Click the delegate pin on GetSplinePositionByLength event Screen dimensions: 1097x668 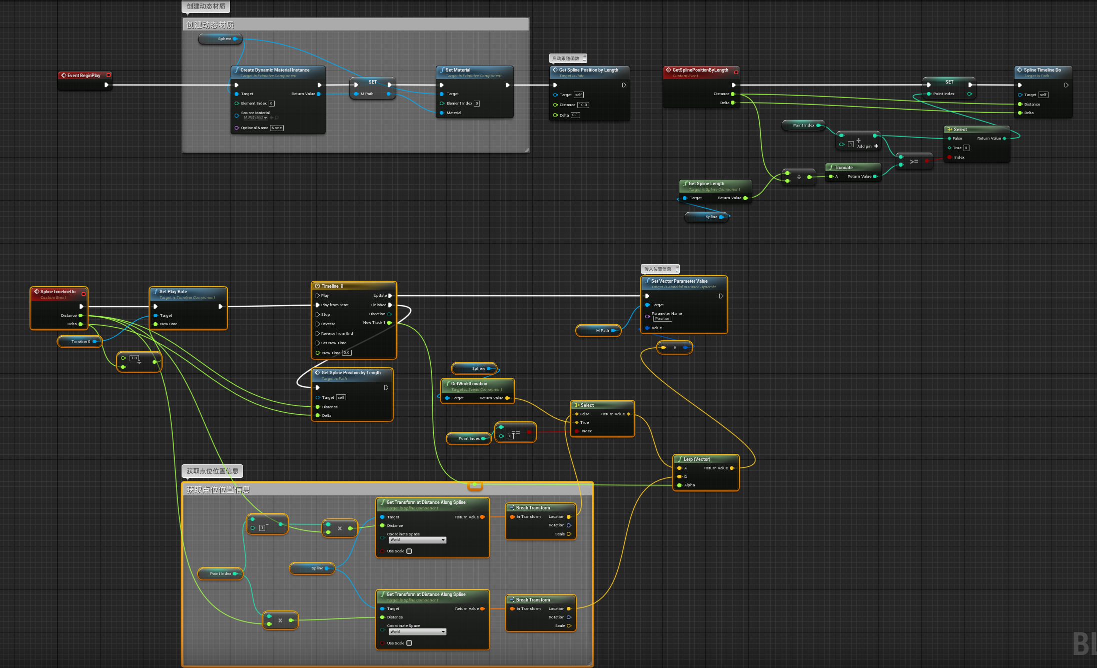[x=736, y=72]
